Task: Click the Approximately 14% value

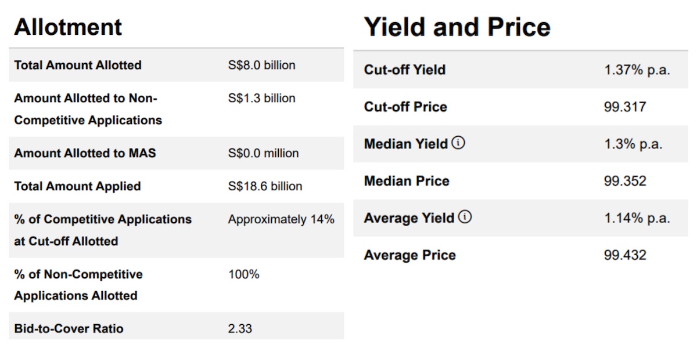Action: tap(281, 220)
